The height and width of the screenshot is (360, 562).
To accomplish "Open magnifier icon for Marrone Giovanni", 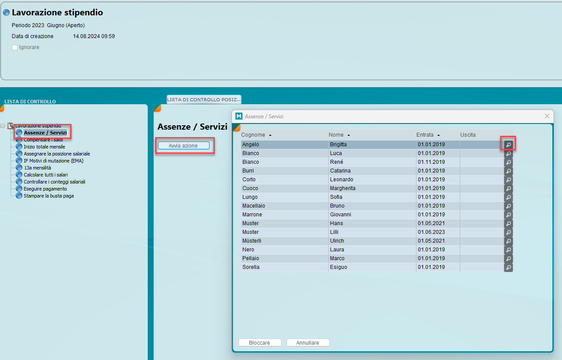I will pyautogui.click(x=508, y=215).
